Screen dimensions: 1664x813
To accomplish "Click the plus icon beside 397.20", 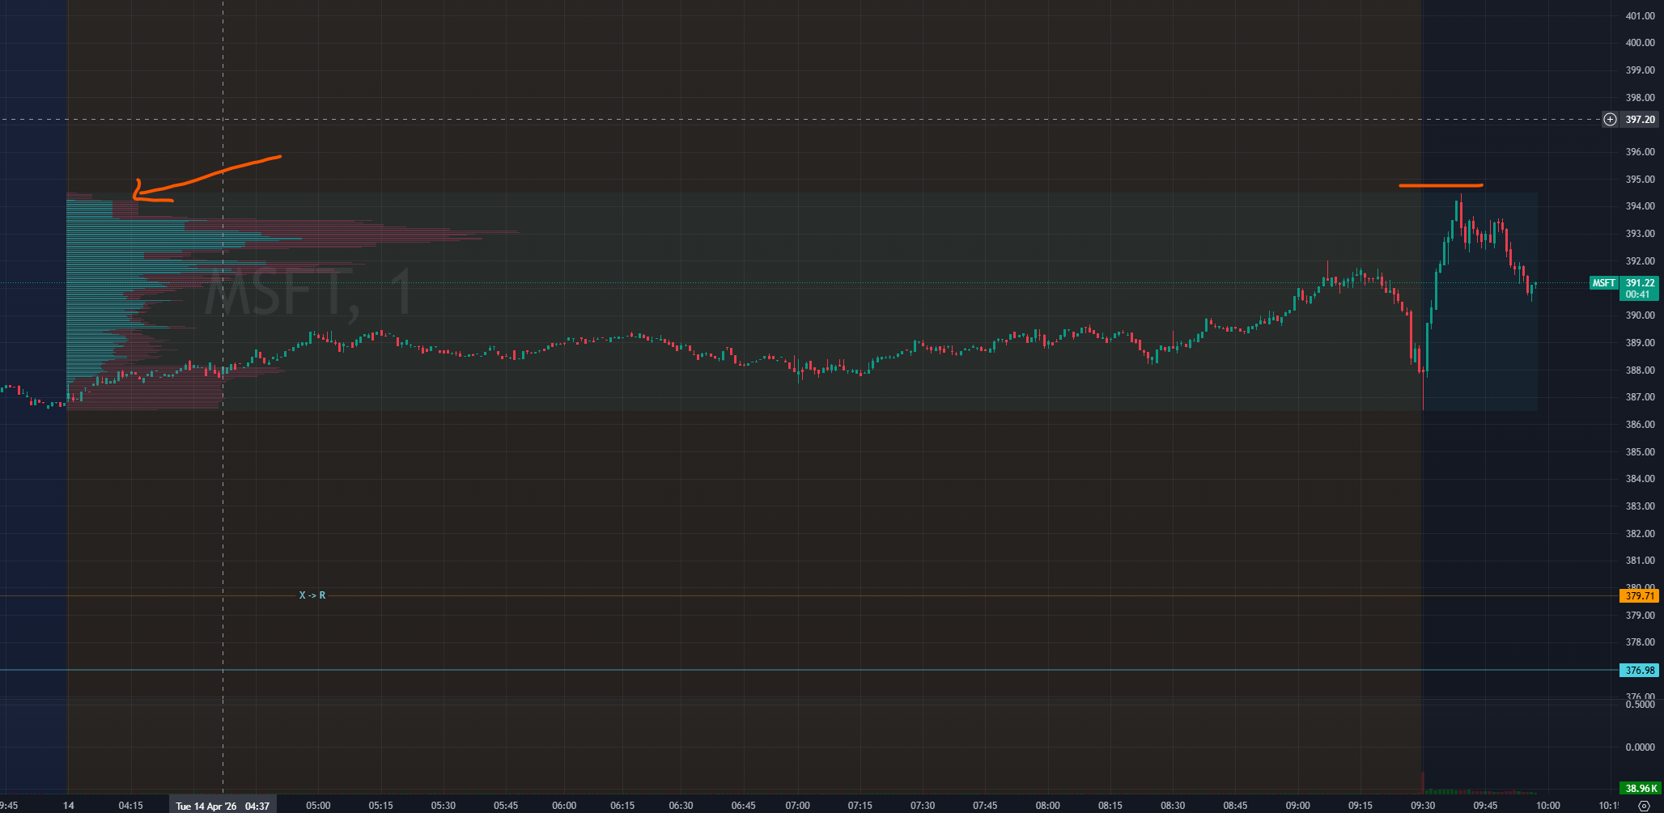I will click(x=1610, y=120).
